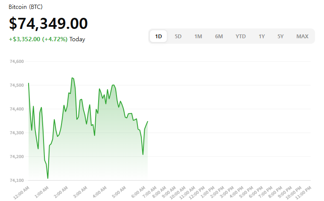Image resolution: width=324 pixels, height=201 pixels.
Task: Click the chart's lowest dip near 1:00 AM
Action: point(48,178)
